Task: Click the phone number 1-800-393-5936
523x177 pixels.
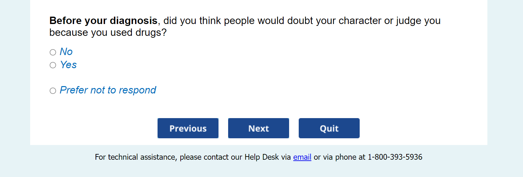Action: [395, 157]
